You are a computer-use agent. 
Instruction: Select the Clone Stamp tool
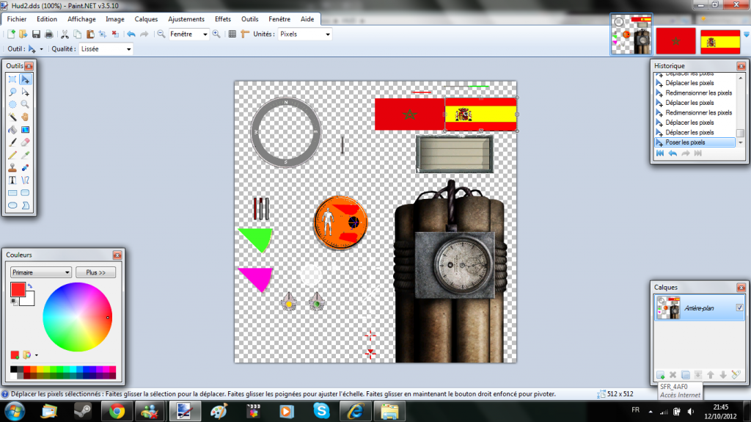click(12, 167)
